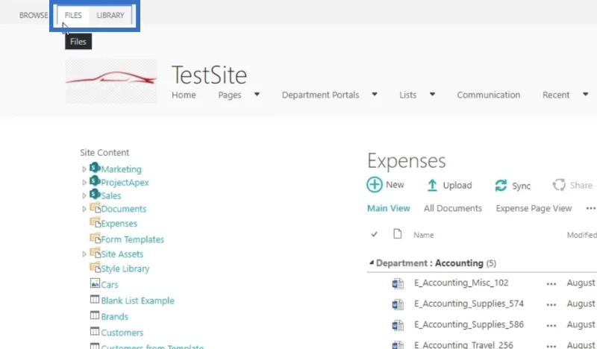Click the Brands list icon
Screen dimensions: 597x349
point(95,315)
